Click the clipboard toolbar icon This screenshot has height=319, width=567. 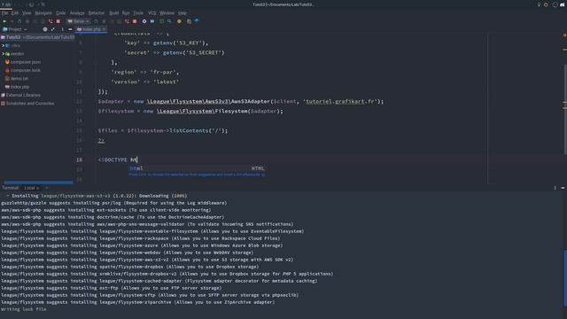pos(189,21)
